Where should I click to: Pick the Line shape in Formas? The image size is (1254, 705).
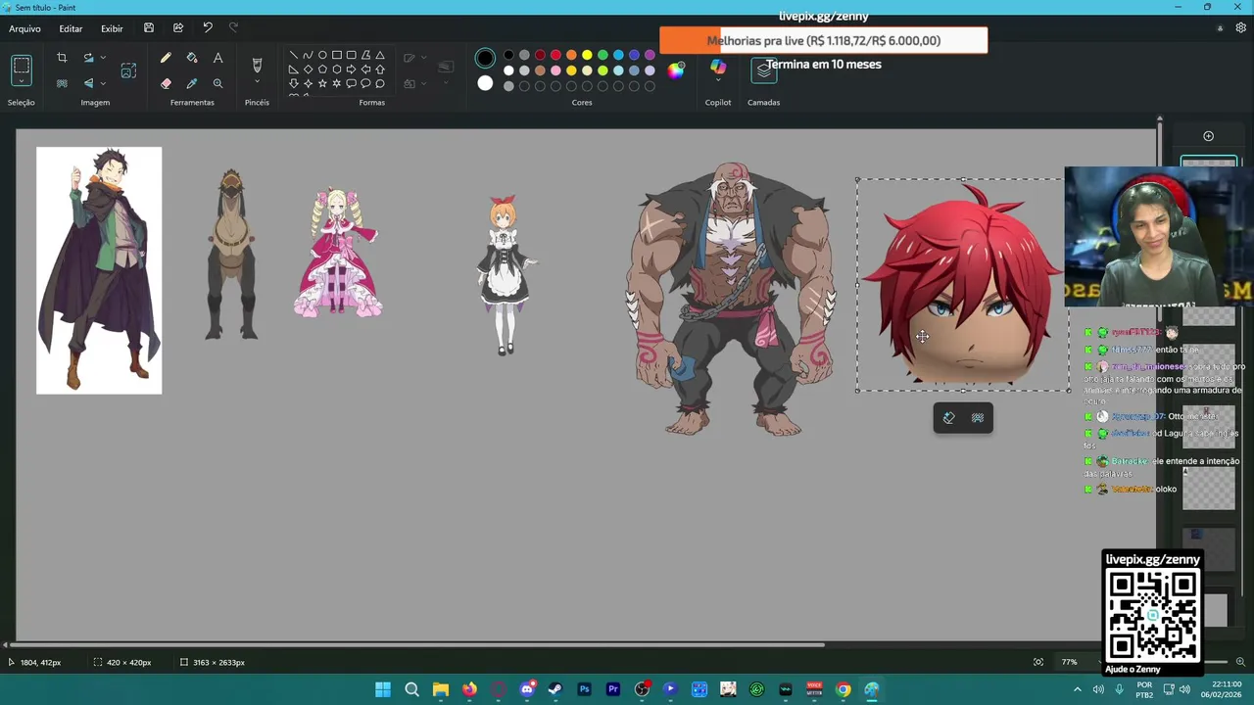click(293, 55)
